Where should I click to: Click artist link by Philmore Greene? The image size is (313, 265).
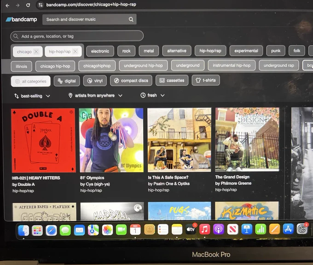point(233,183)
